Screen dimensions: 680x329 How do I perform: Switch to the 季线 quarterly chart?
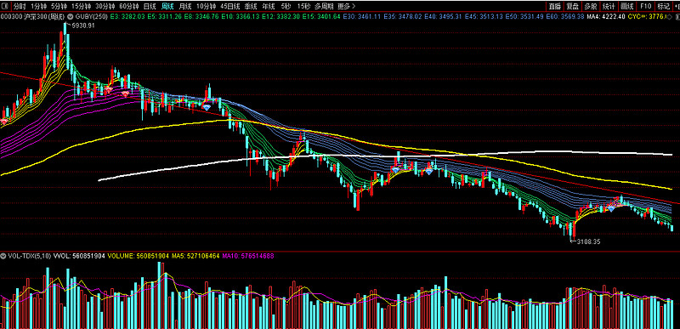click(x=251, y=6)
